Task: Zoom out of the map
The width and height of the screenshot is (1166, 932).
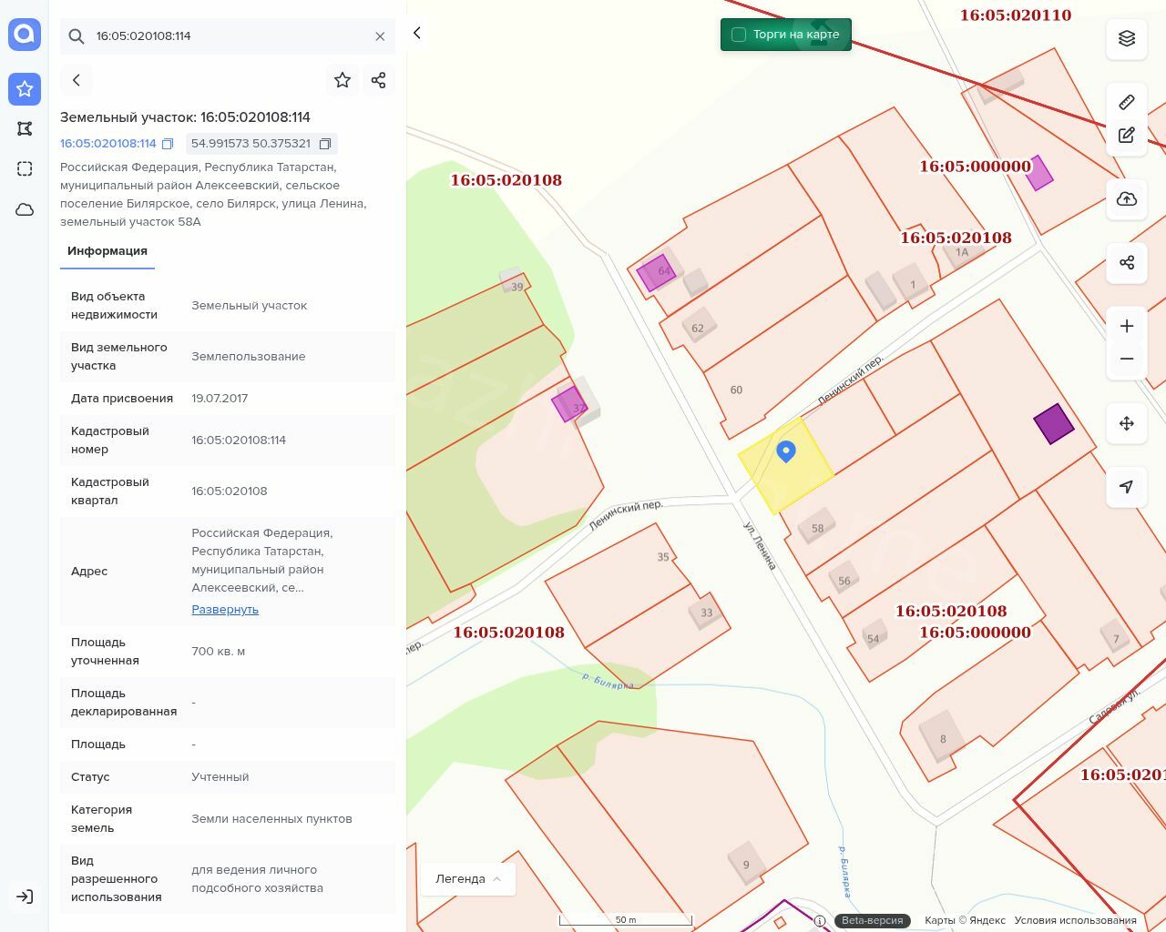Action: click(1127, 359)
